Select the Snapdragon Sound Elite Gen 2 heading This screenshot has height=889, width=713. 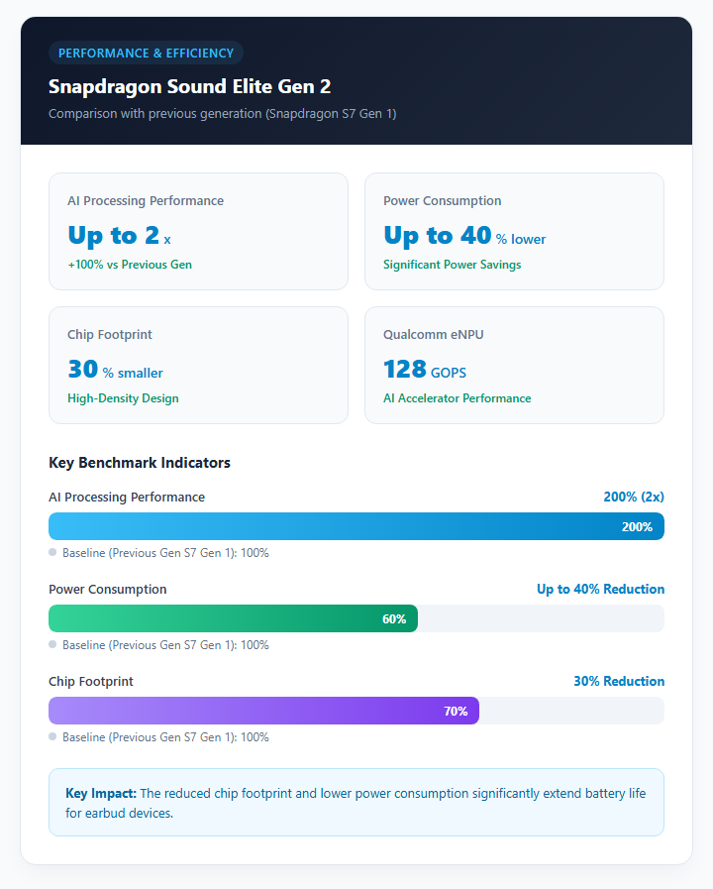[190, 87]
